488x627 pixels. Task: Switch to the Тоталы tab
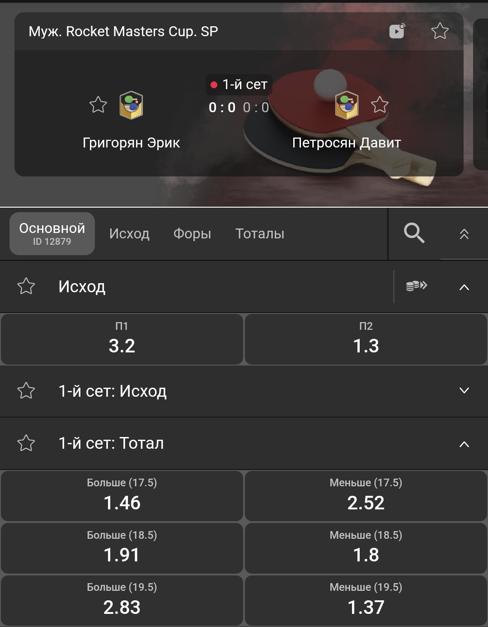[x=260, y=234]
